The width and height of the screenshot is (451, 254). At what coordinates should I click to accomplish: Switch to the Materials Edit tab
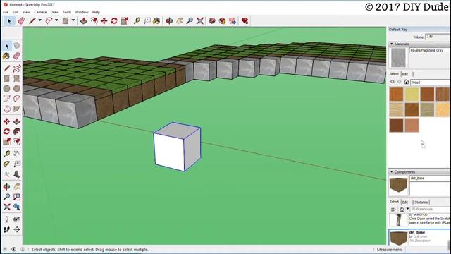(x=405, y=74)
